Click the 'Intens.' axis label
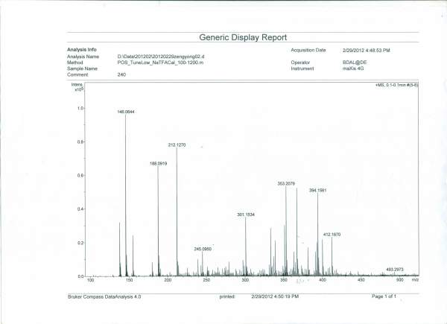The height and width of the screenshot is (324, 447). 77,85
